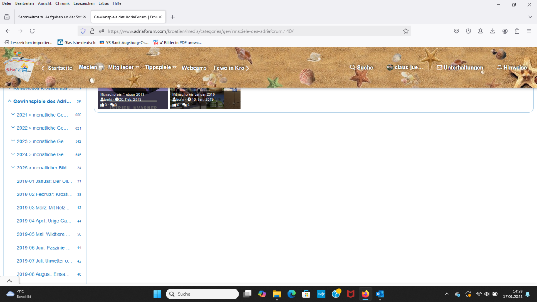Expand 2025 monatlicher Bild category
The height and width of the screenshot is (302, 537).
point(13,167)
